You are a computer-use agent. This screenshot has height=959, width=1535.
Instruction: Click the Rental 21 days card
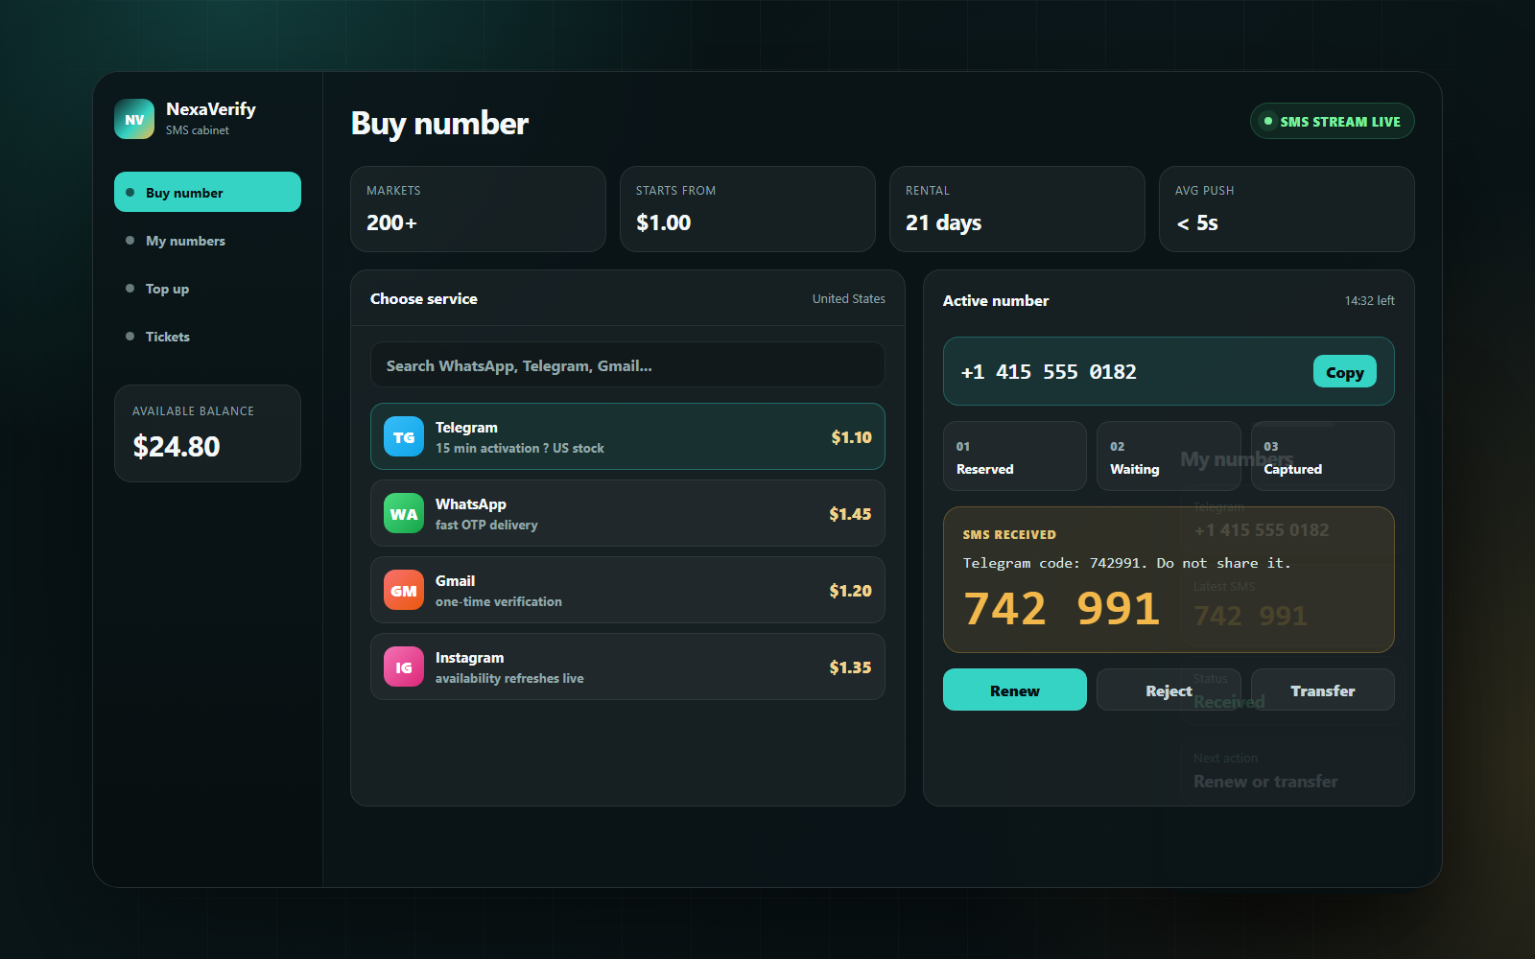pos(1017,209)
